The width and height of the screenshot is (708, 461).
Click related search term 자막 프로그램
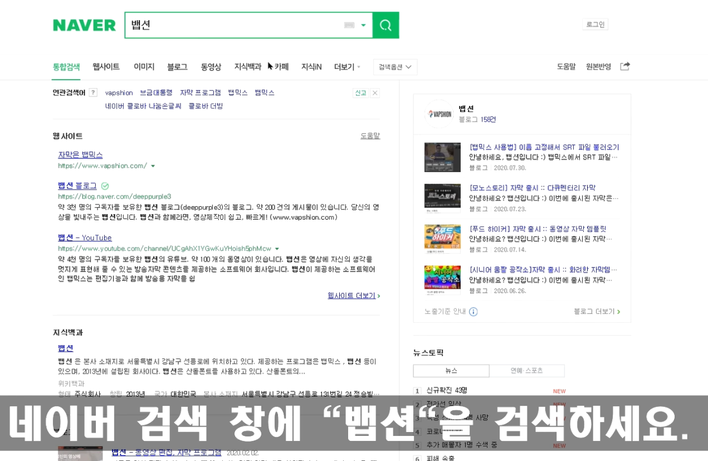point(200,93)
